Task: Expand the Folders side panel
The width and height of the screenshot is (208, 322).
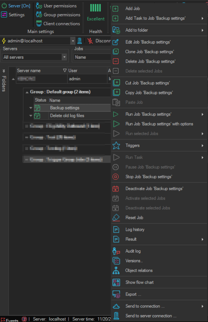Action: click(x=4, y=71)
